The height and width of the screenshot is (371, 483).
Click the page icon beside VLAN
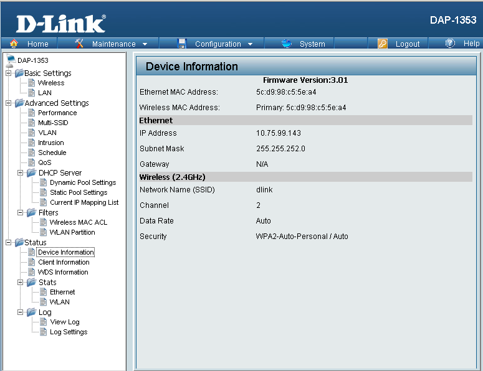31,133
